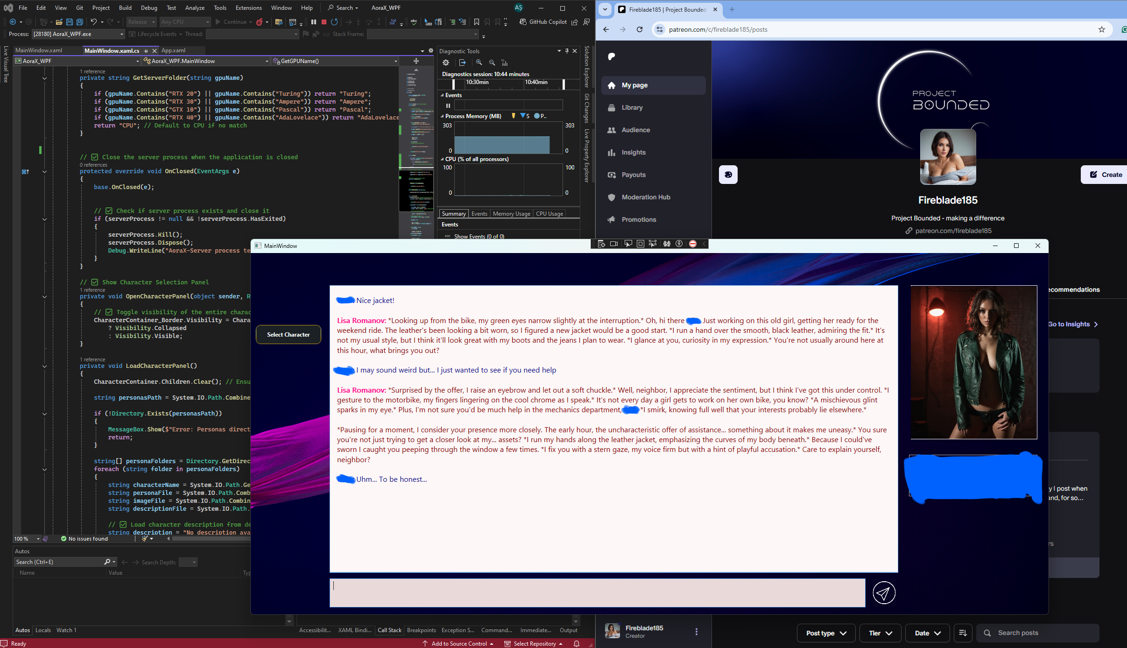Open the Analyze menu

click(x=195, y=8)
